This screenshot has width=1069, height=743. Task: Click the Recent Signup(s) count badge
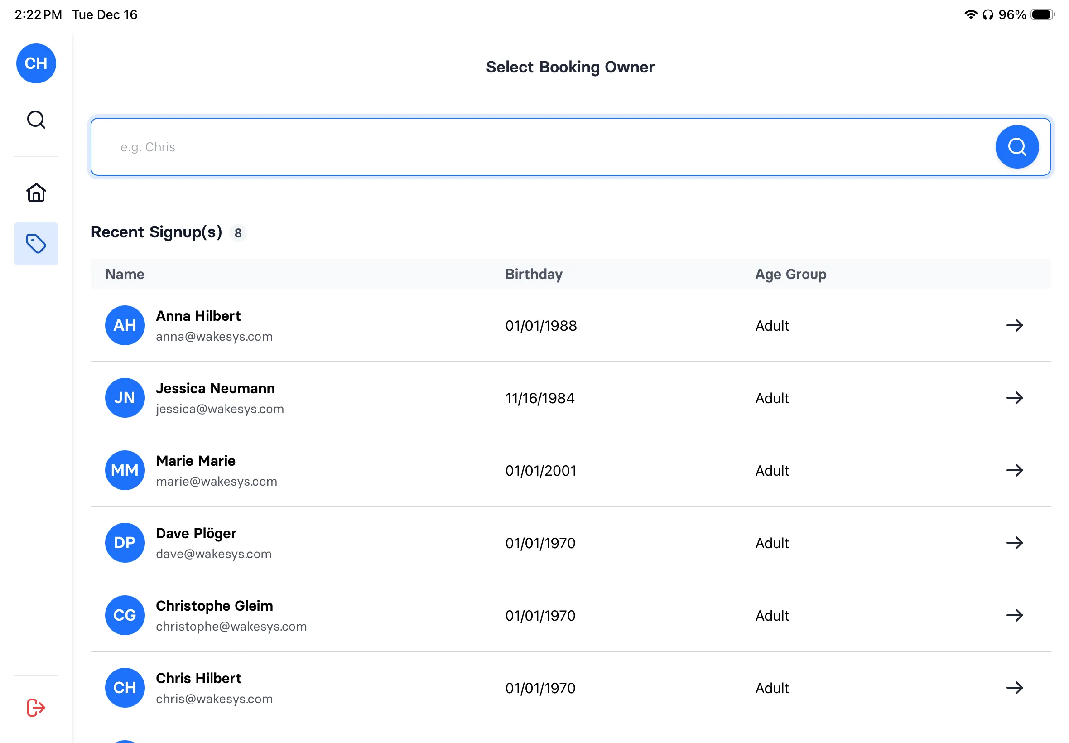[x=238, y=233]
